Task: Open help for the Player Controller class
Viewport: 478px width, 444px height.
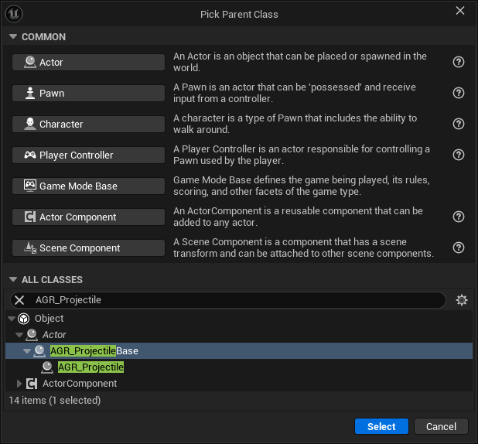Action: (x=459, y=155)
